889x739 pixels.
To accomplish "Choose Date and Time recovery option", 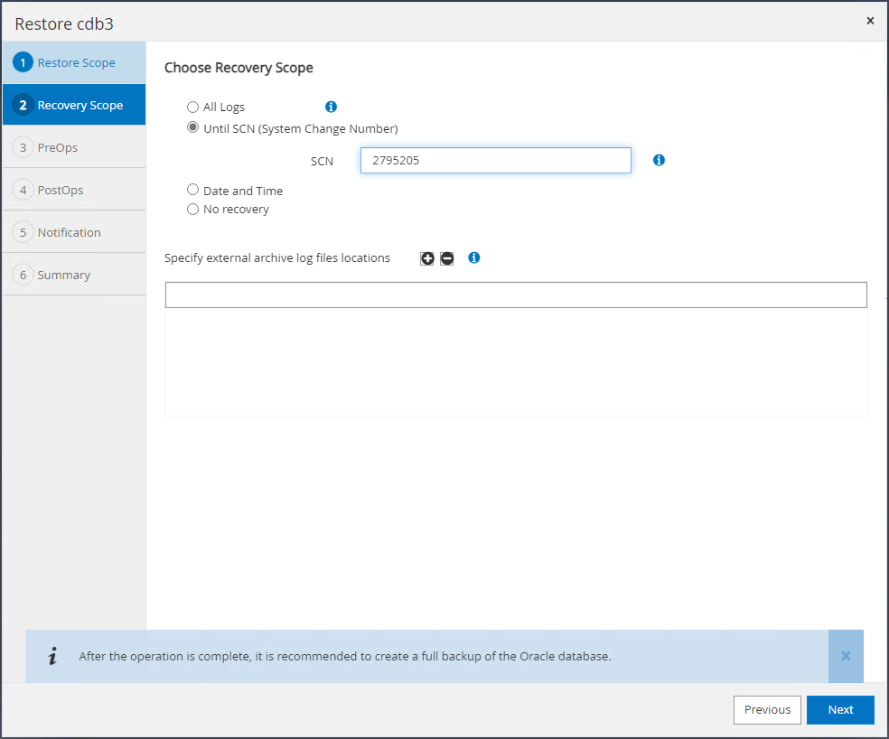I will tap(192, 191).
